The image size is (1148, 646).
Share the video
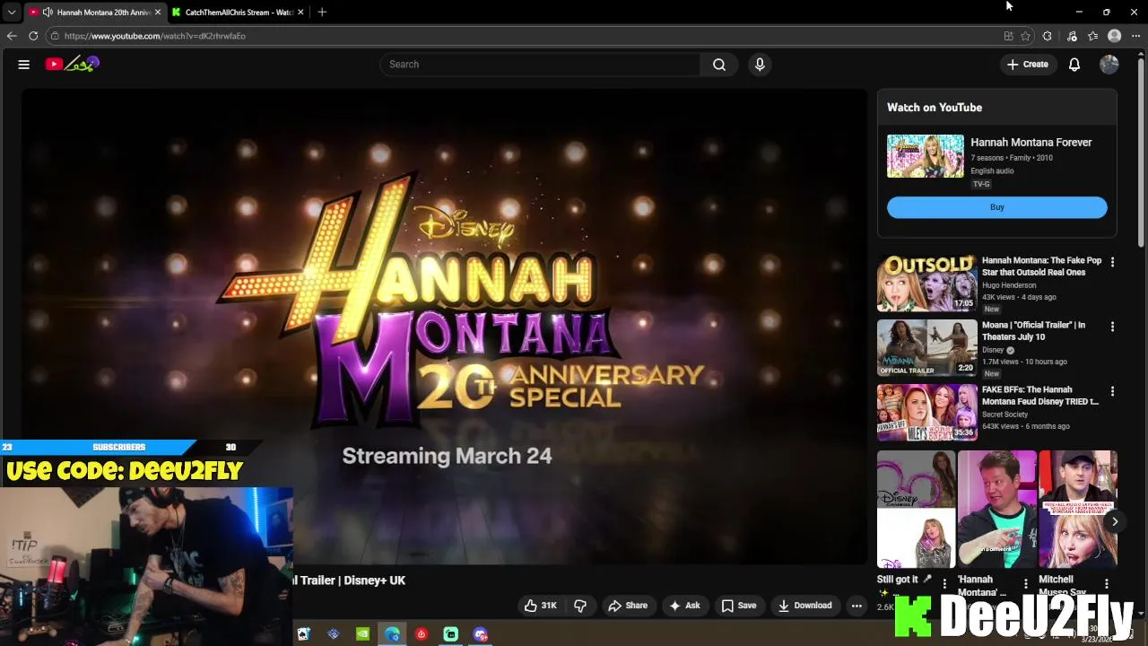[x=628, y=606]
